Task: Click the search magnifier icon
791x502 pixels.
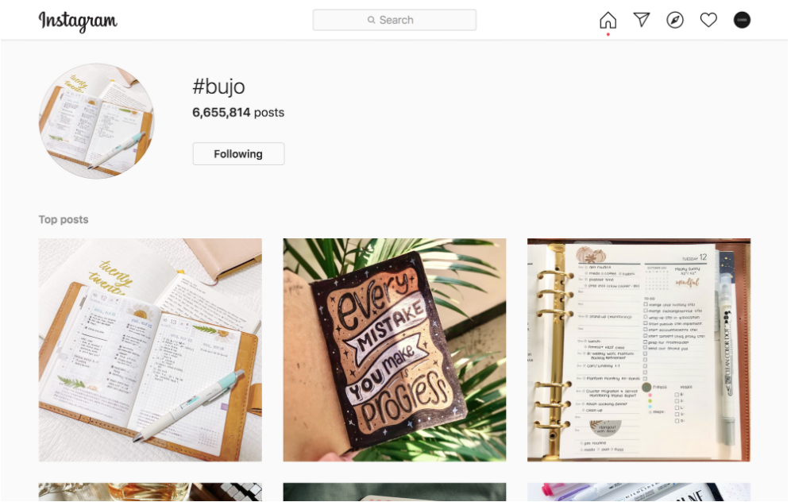Action: (x=372, y=20)
